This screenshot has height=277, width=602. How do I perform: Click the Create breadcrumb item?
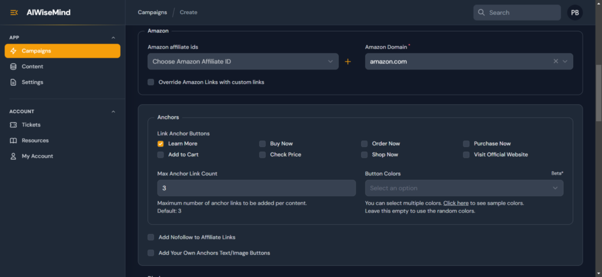coord(189,12)
